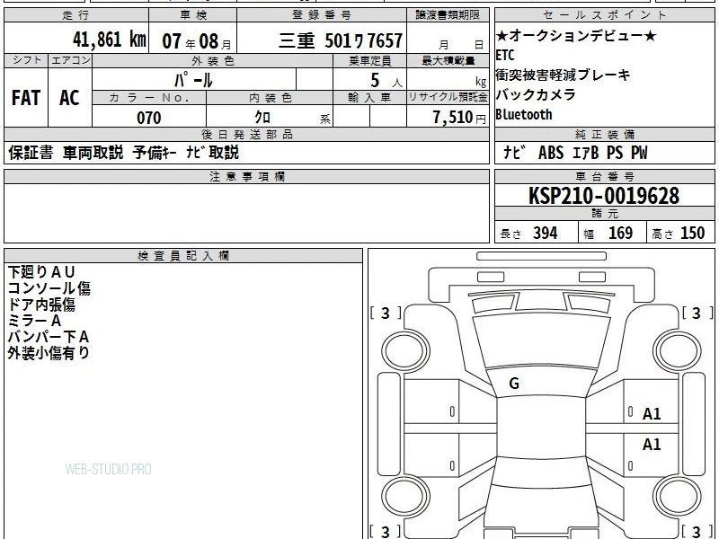Select the 純正装備 header
The image size is (719, 539).
(605, 134)
